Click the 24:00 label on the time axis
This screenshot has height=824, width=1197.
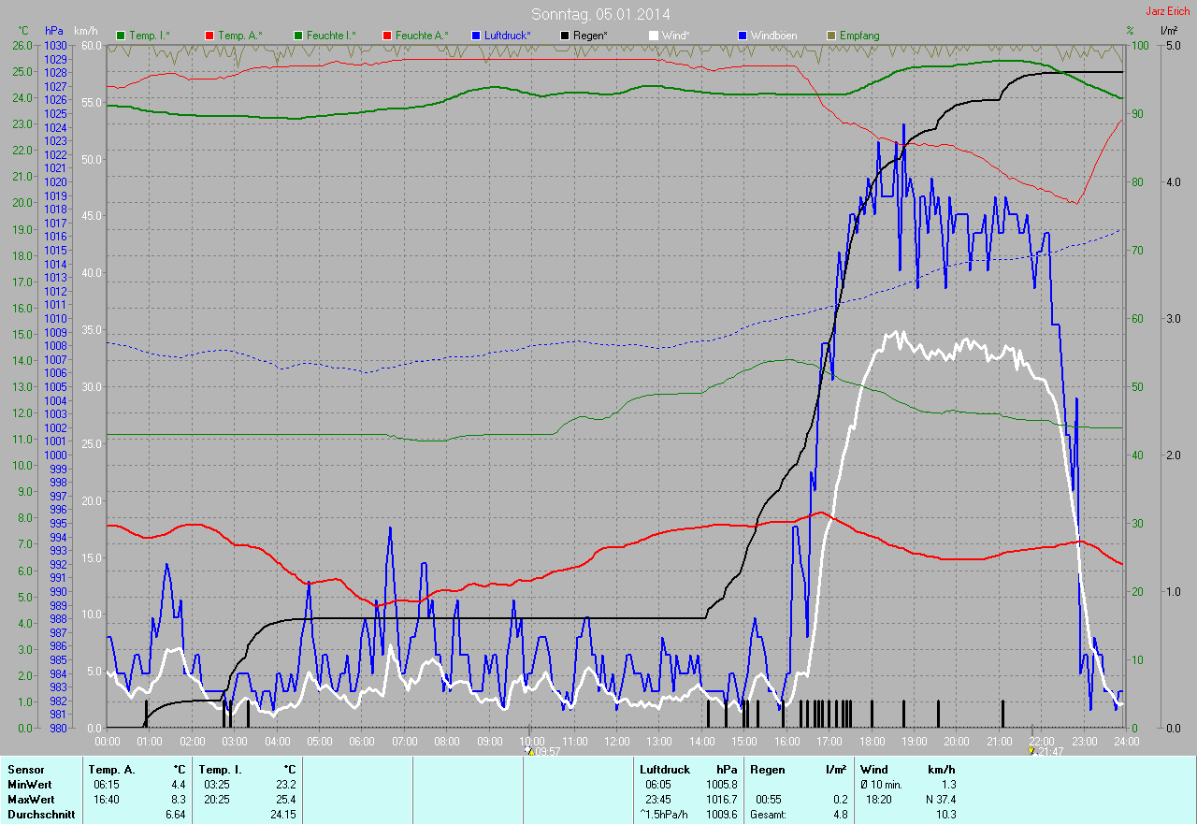(x=1126, y=741)
